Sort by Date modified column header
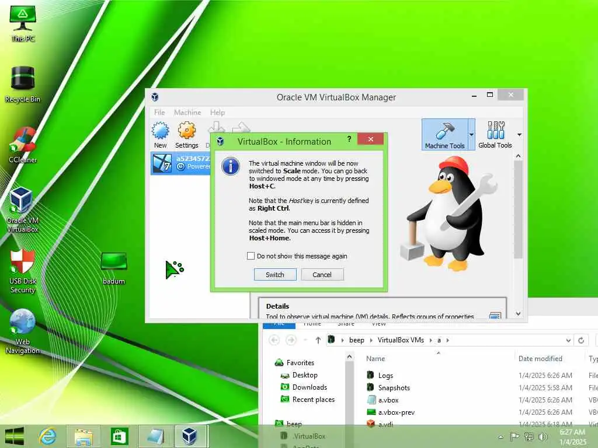 click(x=540, y=359)
